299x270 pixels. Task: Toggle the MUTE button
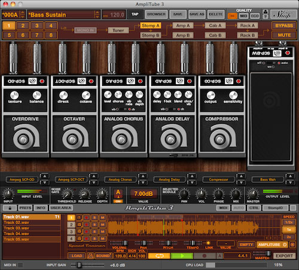284,35
